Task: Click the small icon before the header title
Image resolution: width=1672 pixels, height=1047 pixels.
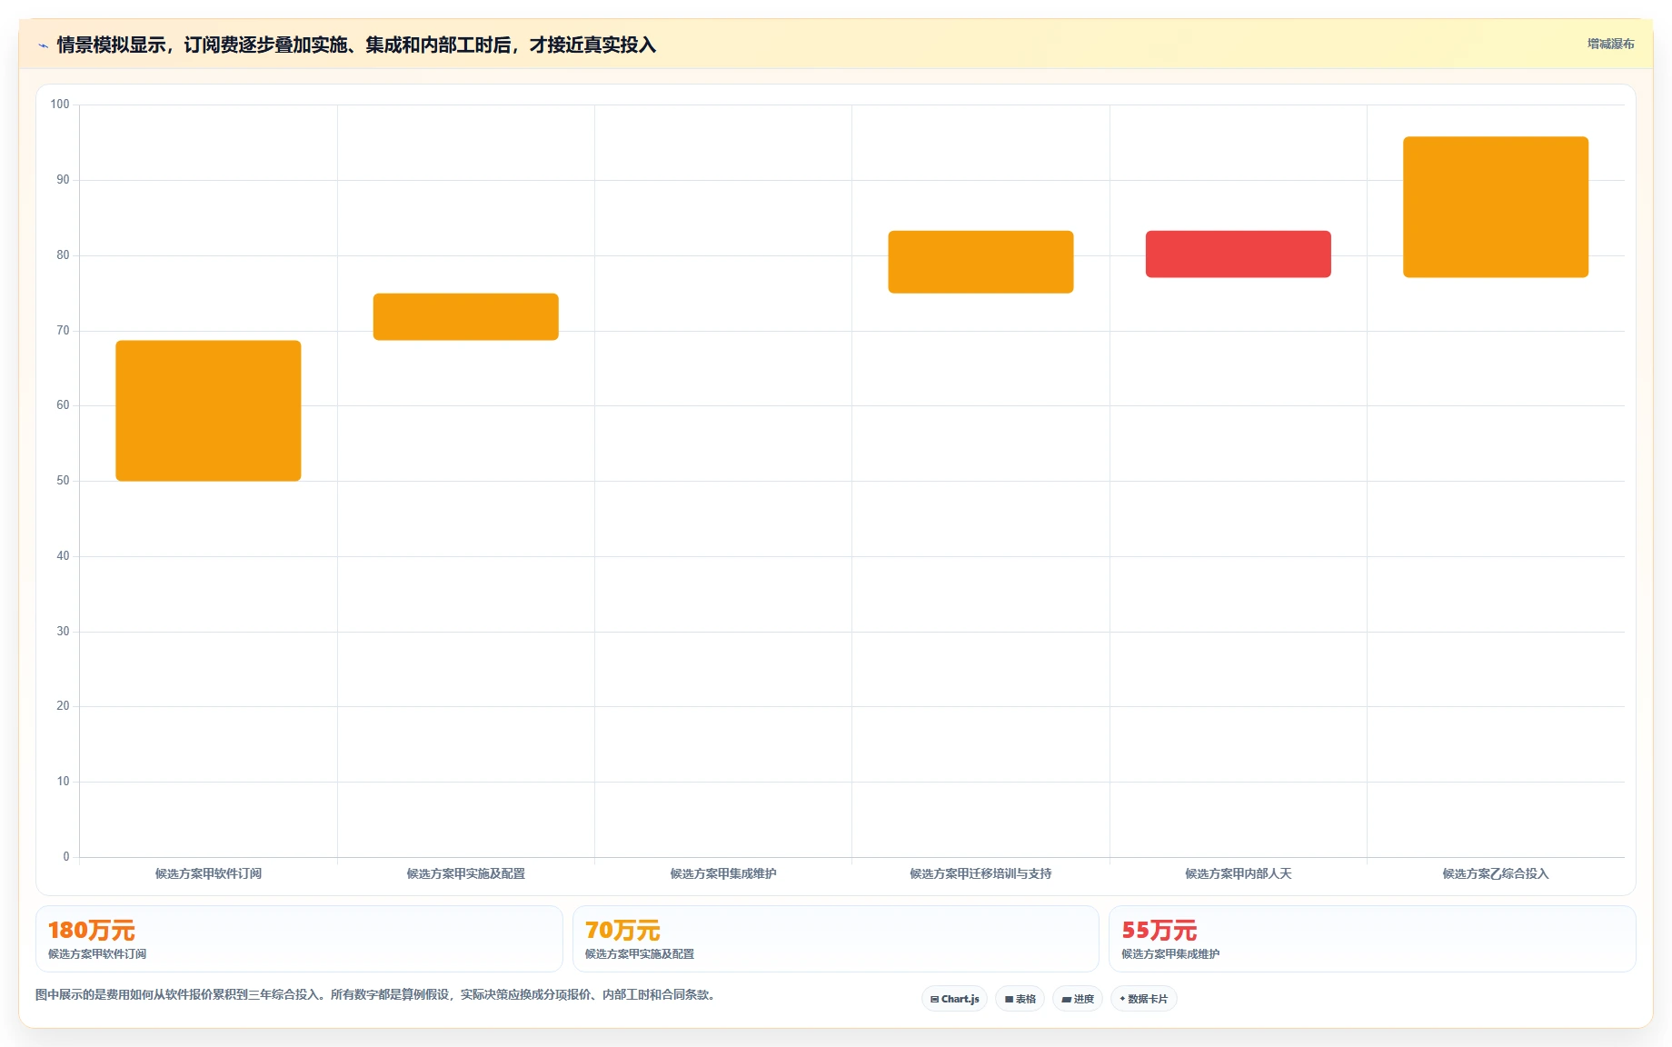Action: coord(43,45)
